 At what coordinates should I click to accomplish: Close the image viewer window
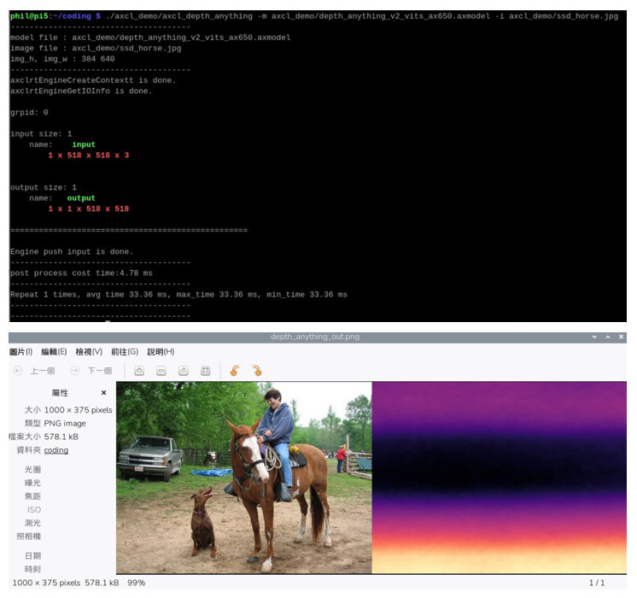click(621, 337)
